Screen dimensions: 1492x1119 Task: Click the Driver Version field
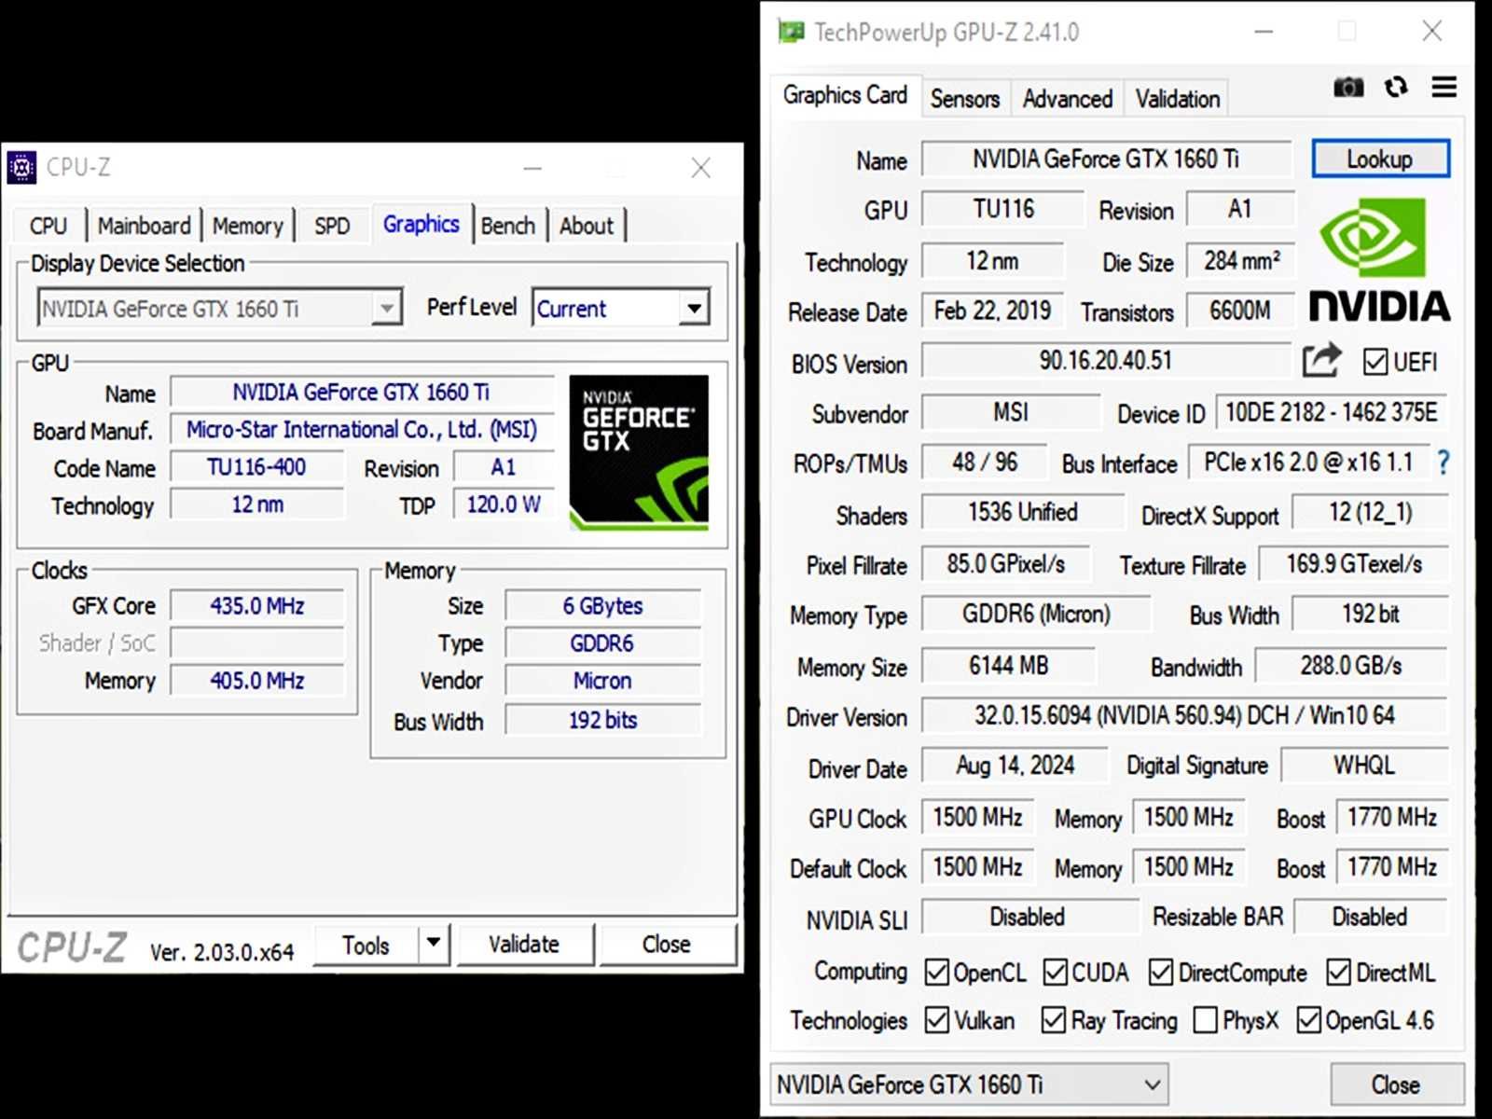tap(1184, 715)
